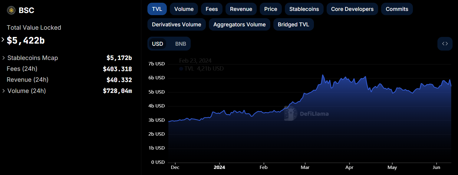
Task: Select the Revenue (24h) label
Action: (x=28, y=80)
